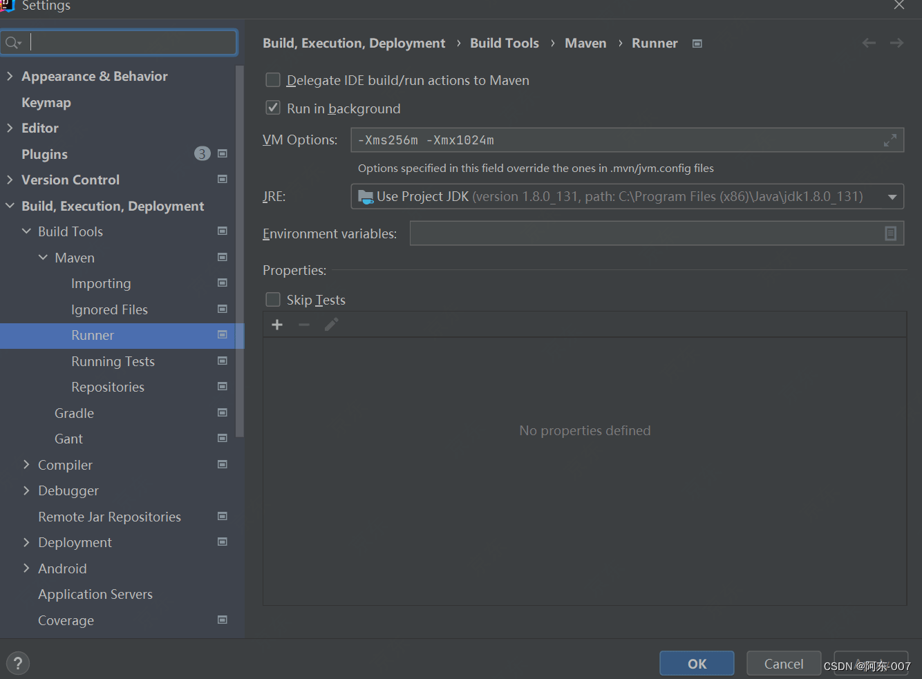This screenshot has height=679, width=922.
Task: Expand the Editor section
Action: pyautogui.click(x=10, y=128)
